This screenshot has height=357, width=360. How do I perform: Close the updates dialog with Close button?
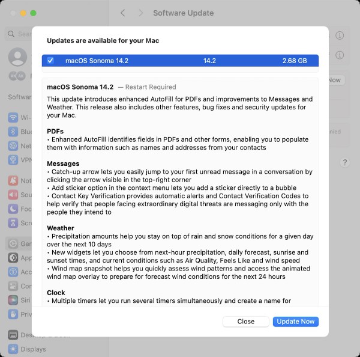point(245,322)
